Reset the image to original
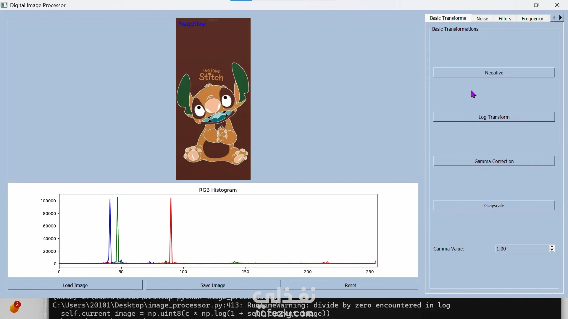Image resolution: width=568 pixels, height=319 pixels. point(350,285)
